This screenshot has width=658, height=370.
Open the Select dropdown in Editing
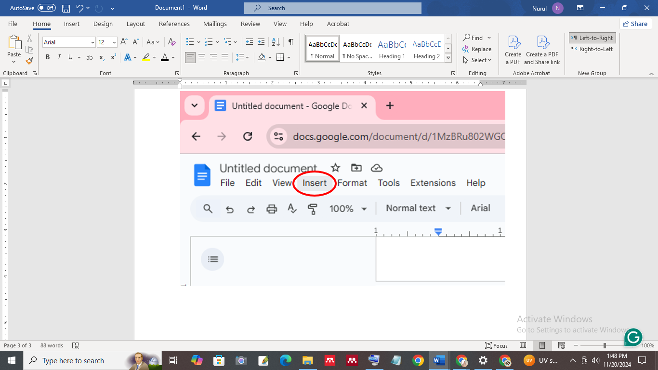[477, 60]
